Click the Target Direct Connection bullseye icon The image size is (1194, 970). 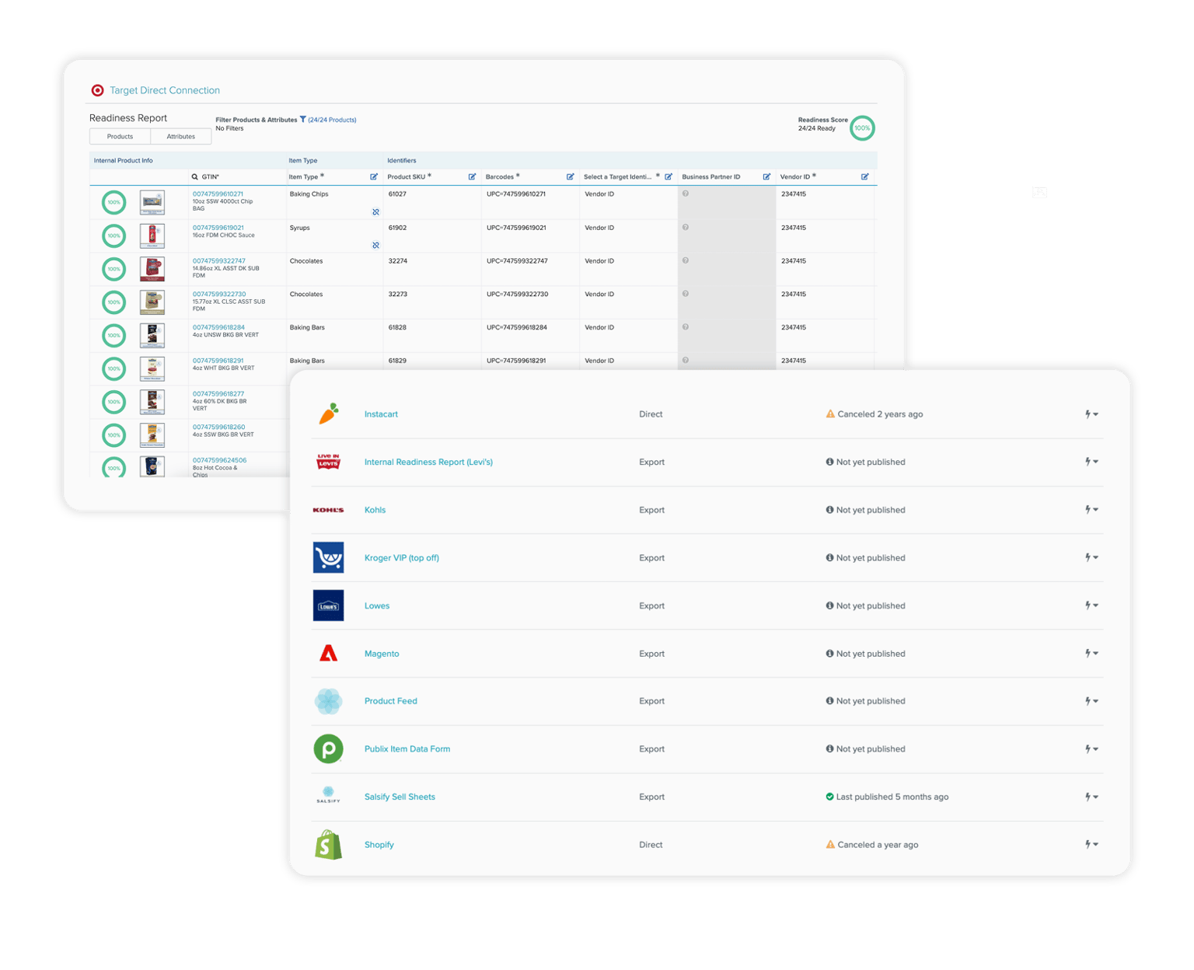tap(97, 90)
